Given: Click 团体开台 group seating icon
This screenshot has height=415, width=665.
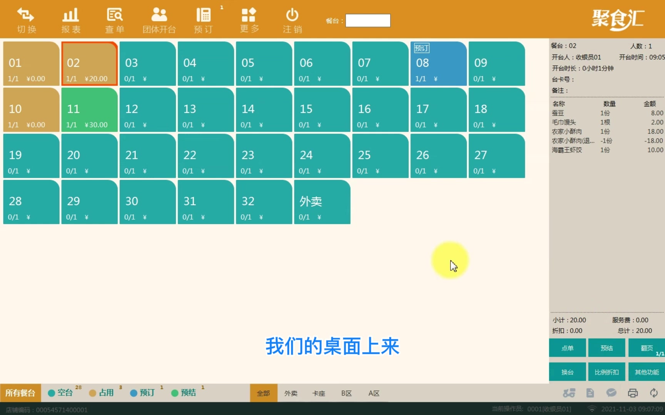Looking at the screenshot, I should coord(159,15).
